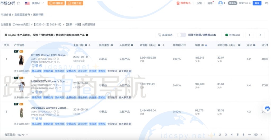Click the monitor icon under MEROKEETY product

(37, 92)
